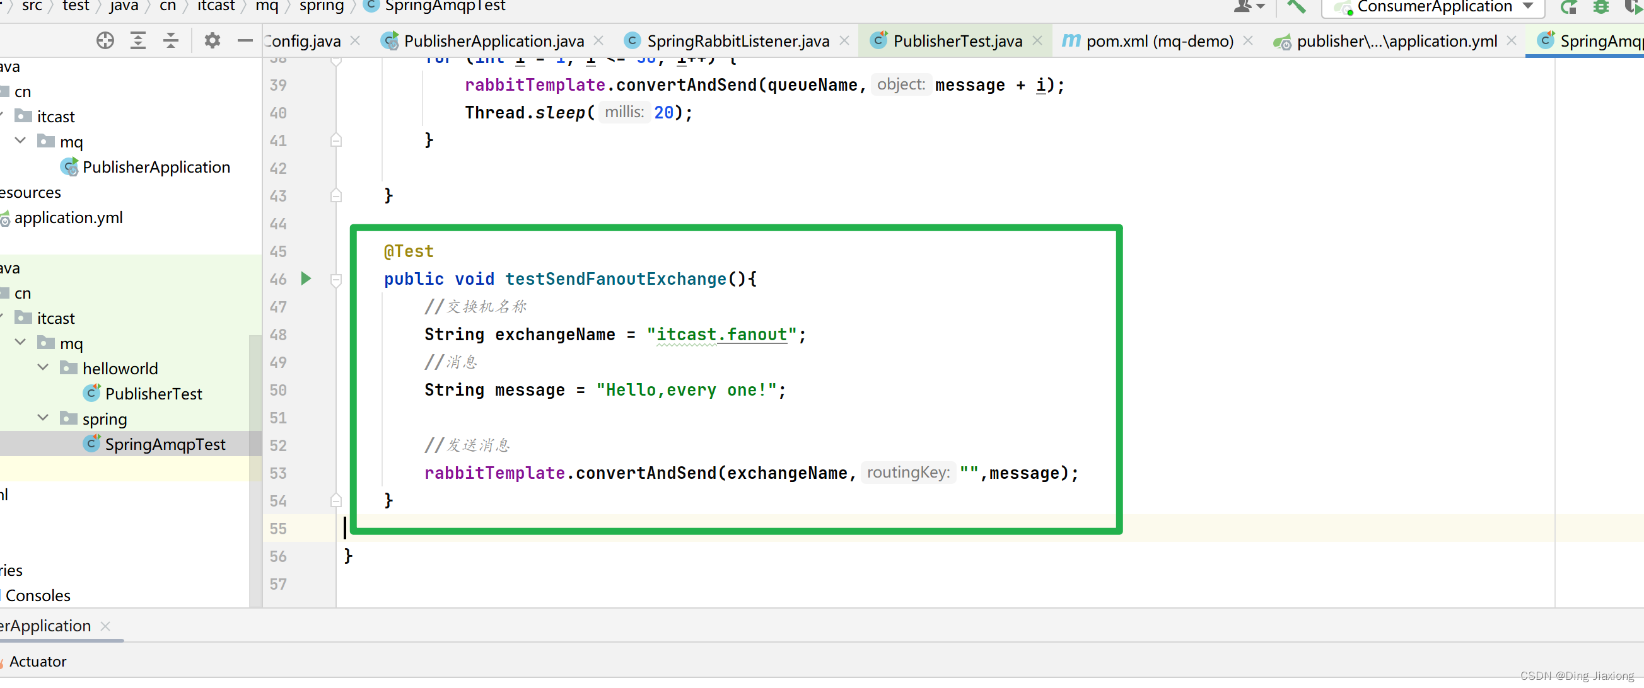Click project panel vertical scrollbar
The height and width of the screenshot is (688, 1644).
(255, 470)
